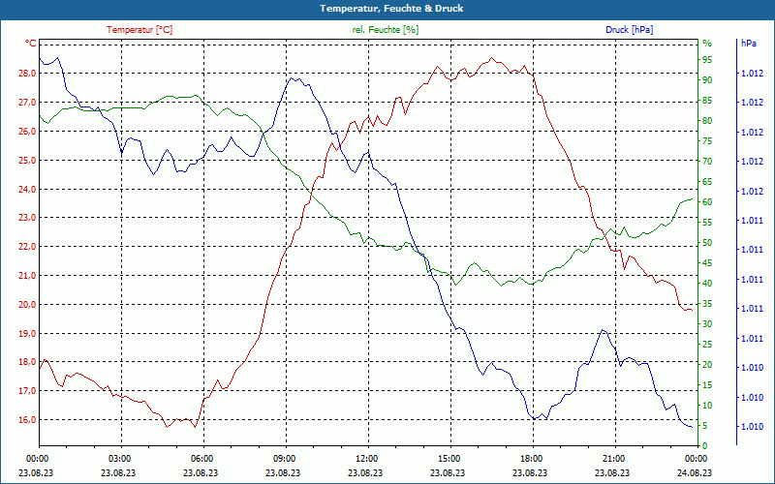775x484 pixels.
Task: Click the '25' humidity tick label
Action: [x=707, y=345]
